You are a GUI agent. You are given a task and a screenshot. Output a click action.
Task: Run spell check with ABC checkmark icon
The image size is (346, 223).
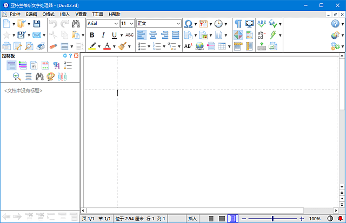pos(262,24)
